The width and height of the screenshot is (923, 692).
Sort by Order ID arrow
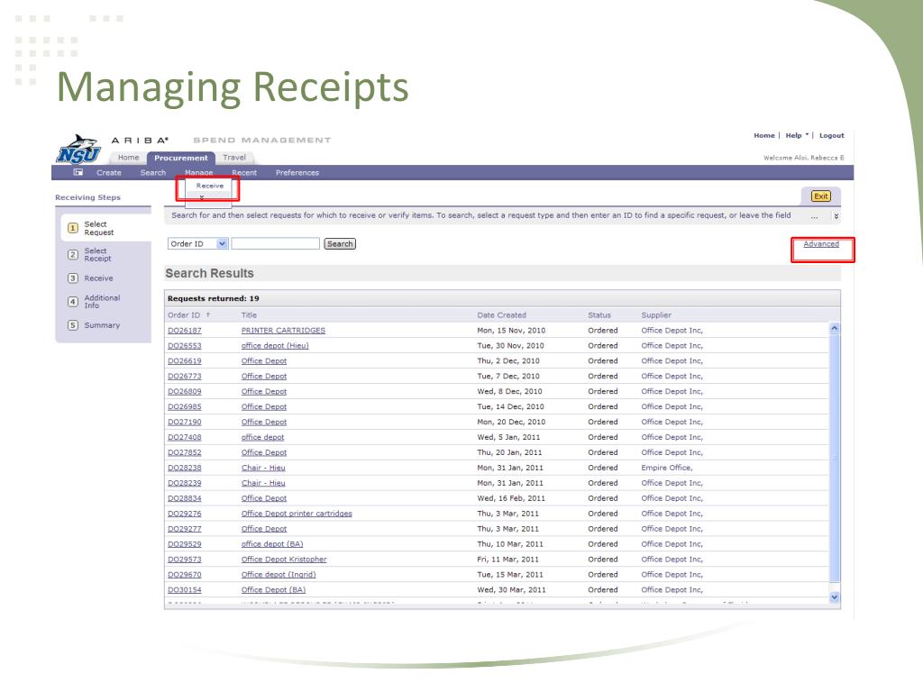208,315
